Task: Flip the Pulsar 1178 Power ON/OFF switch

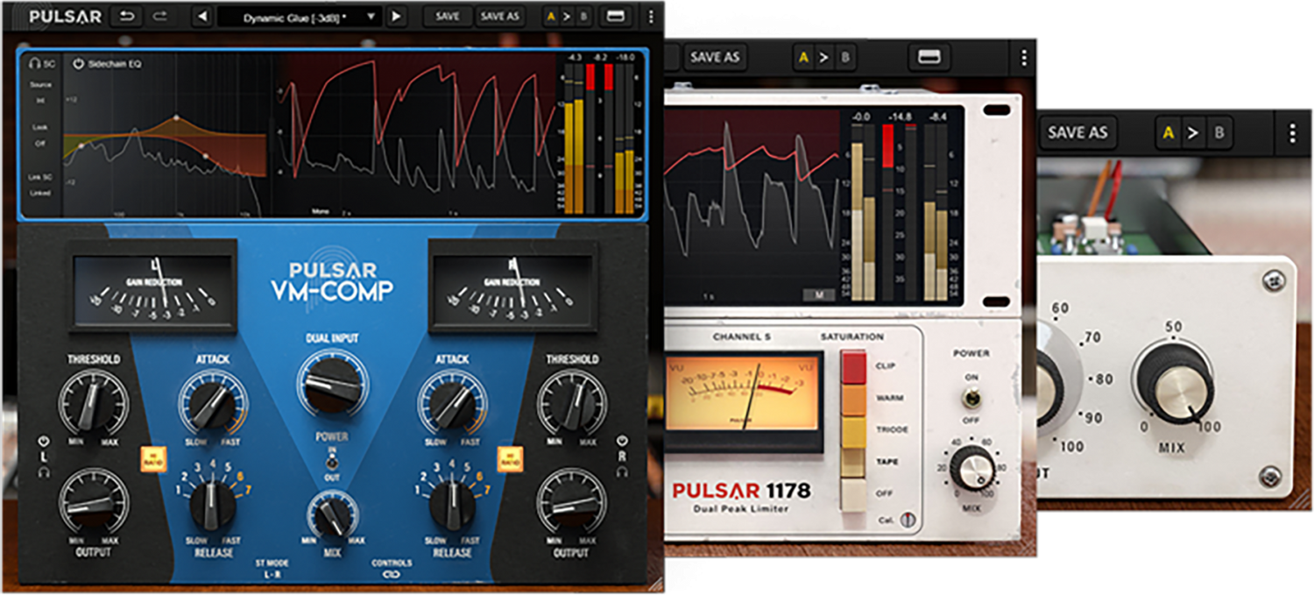Action: [970, 399]
